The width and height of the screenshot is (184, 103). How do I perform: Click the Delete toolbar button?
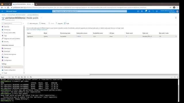51,23
